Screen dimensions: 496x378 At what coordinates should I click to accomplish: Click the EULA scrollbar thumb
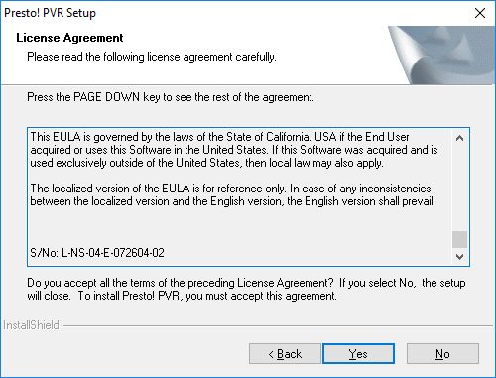pyautogui.click(x=459, y=239)
